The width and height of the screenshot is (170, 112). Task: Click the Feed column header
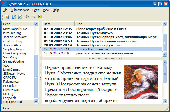18,24
